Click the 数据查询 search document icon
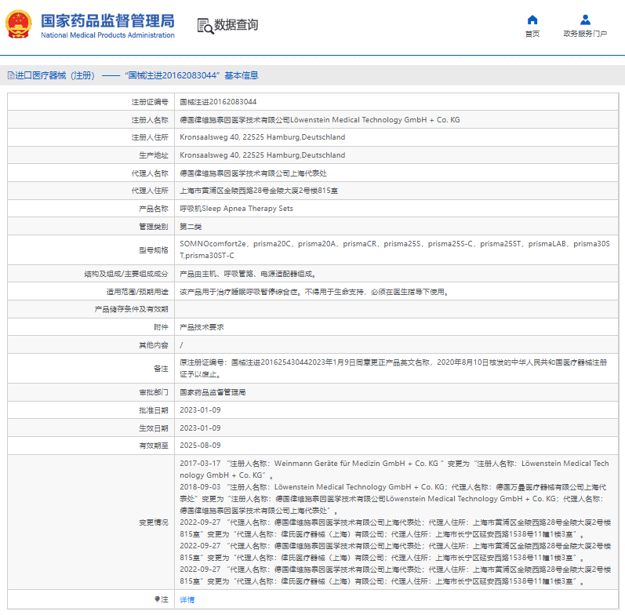625x615 pixels. [205, 26]
